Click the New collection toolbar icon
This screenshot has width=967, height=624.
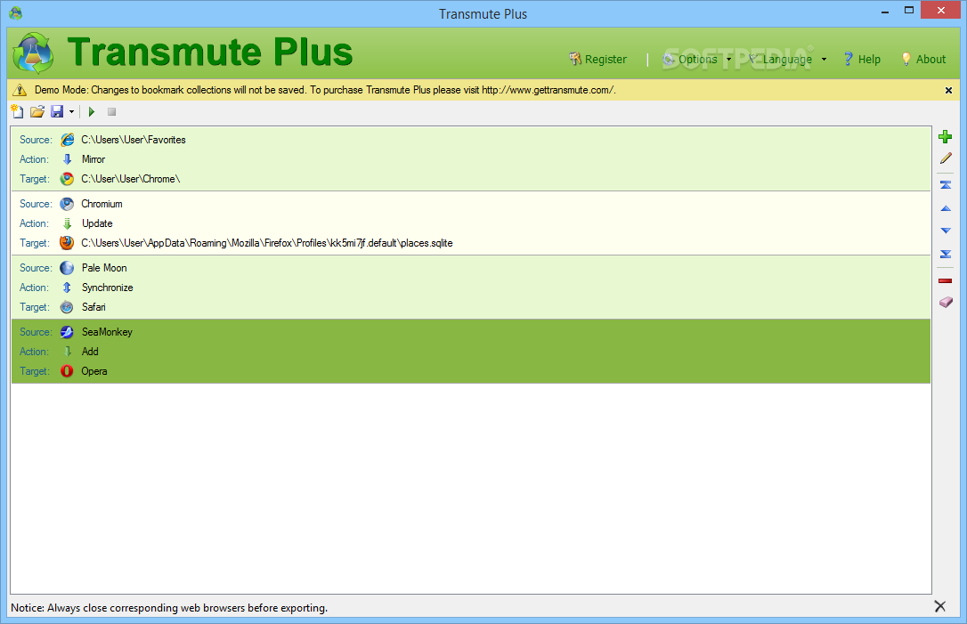pos(17,111)
